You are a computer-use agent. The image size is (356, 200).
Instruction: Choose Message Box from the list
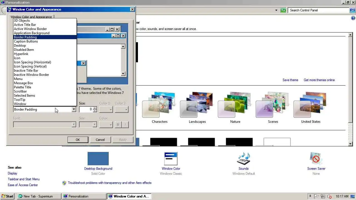tap(45, 83)
